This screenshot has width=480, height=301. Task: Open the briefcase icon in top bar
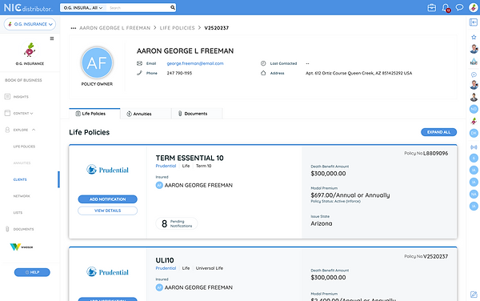[432, 8]
